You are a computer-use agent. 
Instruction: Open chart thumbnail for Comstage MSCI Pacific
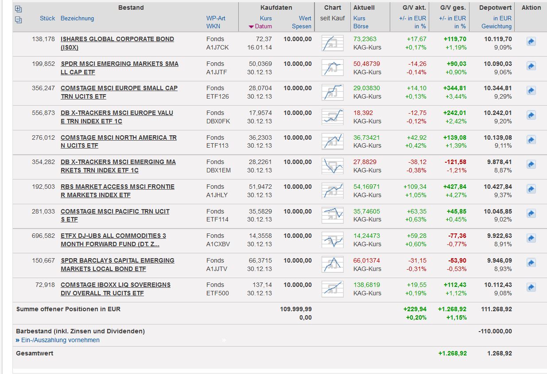tap(332, 215)
